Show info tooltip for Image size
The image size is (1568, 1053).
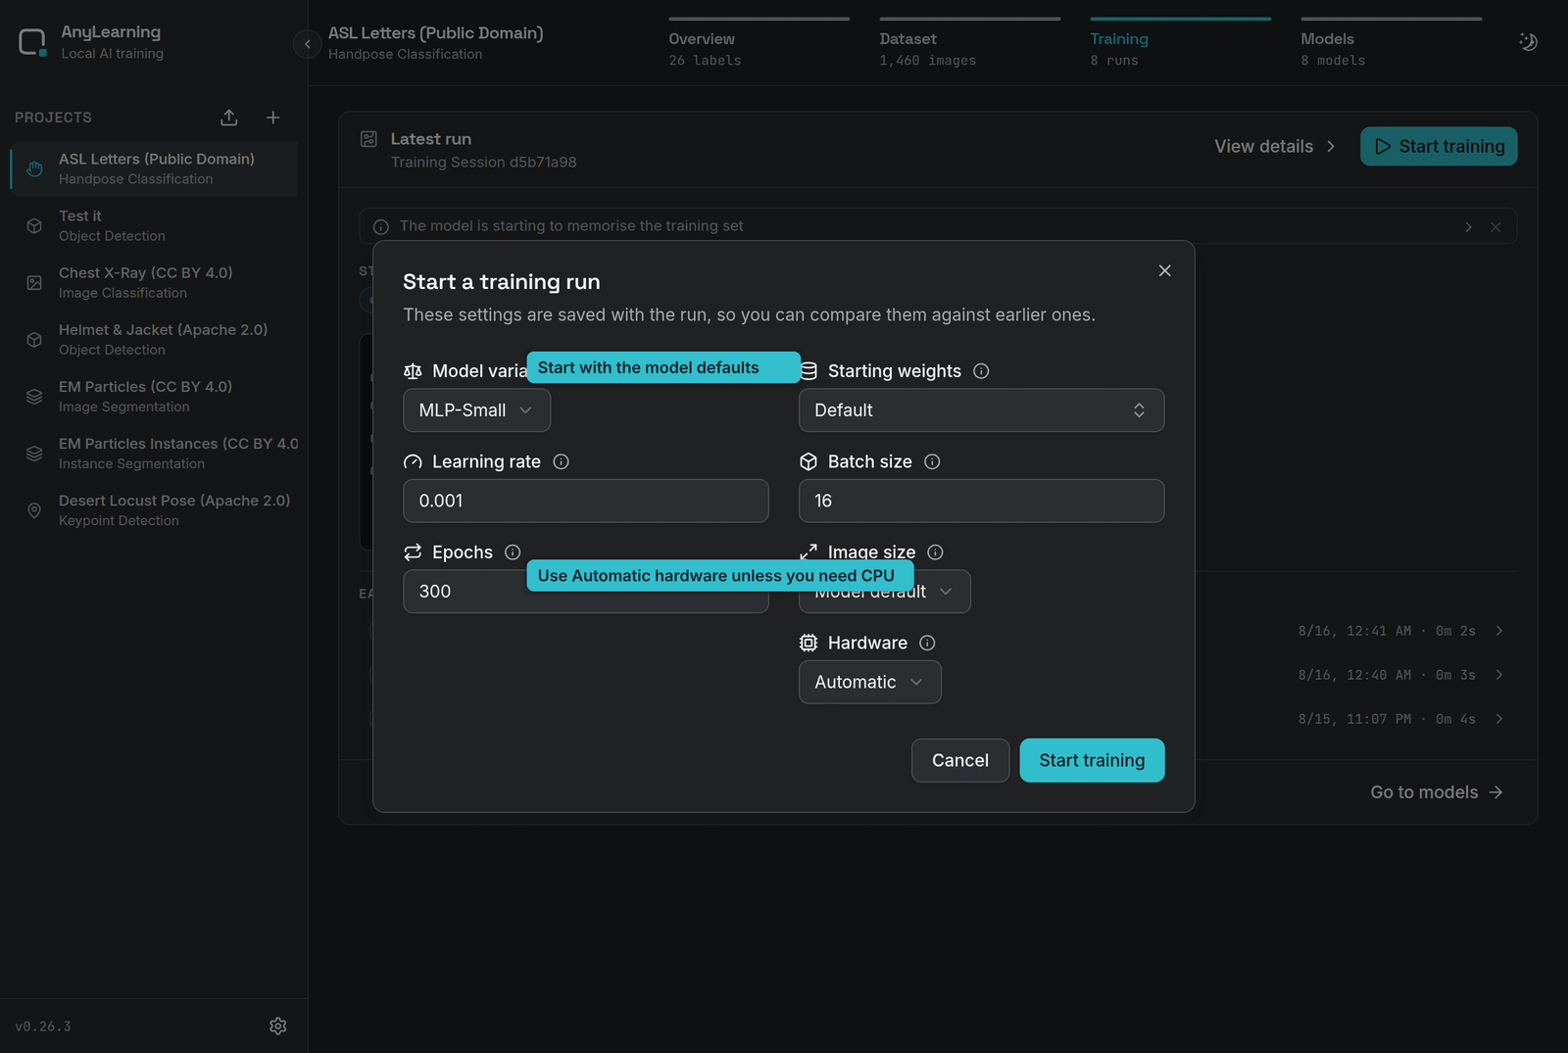pyautogui.click(x=936, y=552)
